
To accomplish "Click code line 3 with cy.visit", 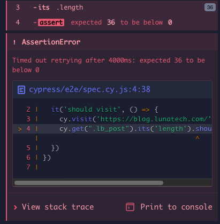I will coord(112,119).
